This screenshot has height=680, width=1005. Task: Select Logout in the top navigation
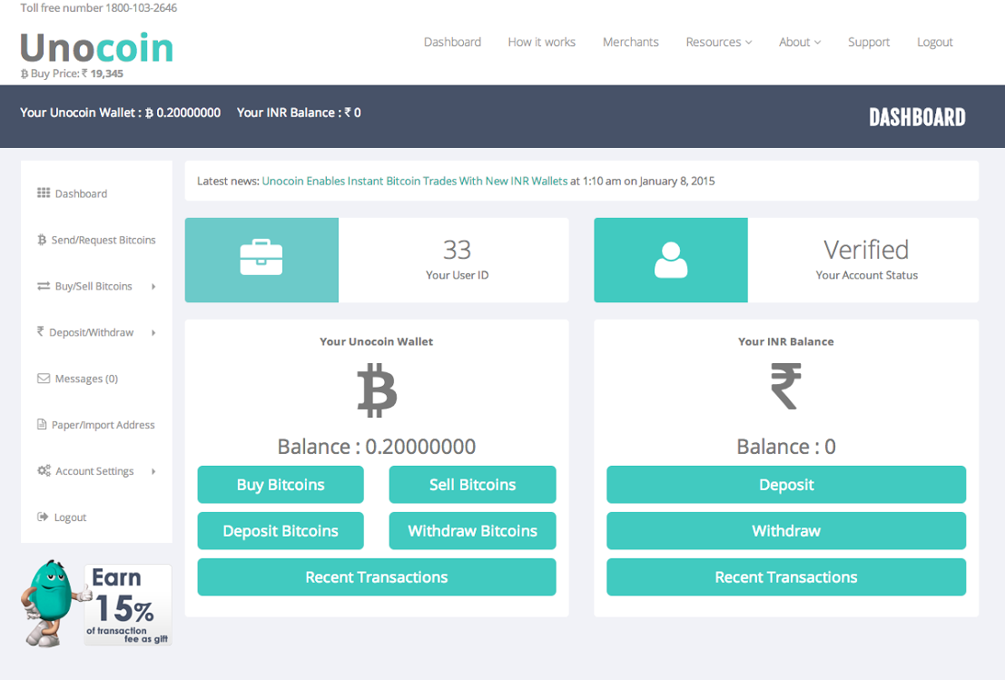[x=934, y=42]
